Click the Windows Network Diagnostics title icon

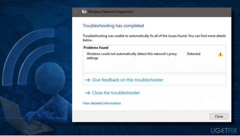click(x=84, y=12)
